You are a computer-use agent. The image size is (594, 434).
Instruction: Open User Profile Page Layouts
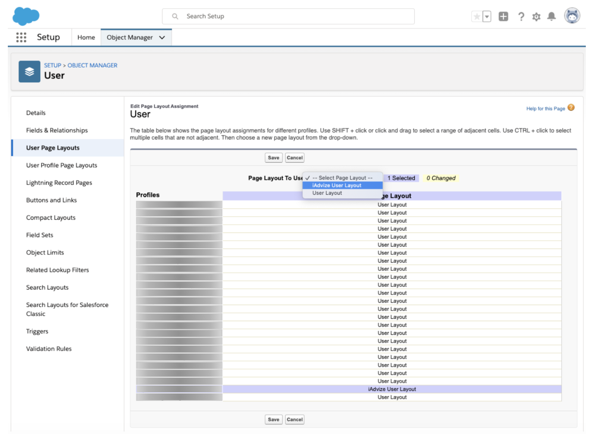coord(61,165)
